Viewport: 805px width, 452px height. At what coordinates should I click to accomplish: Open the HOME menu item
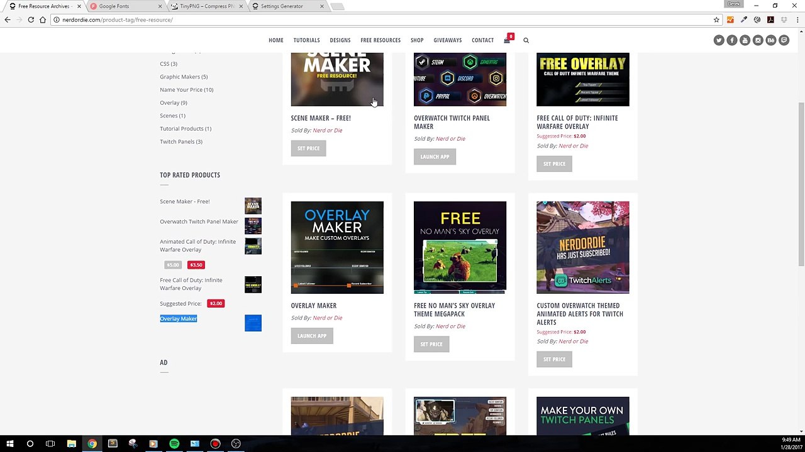coord(276,40)
